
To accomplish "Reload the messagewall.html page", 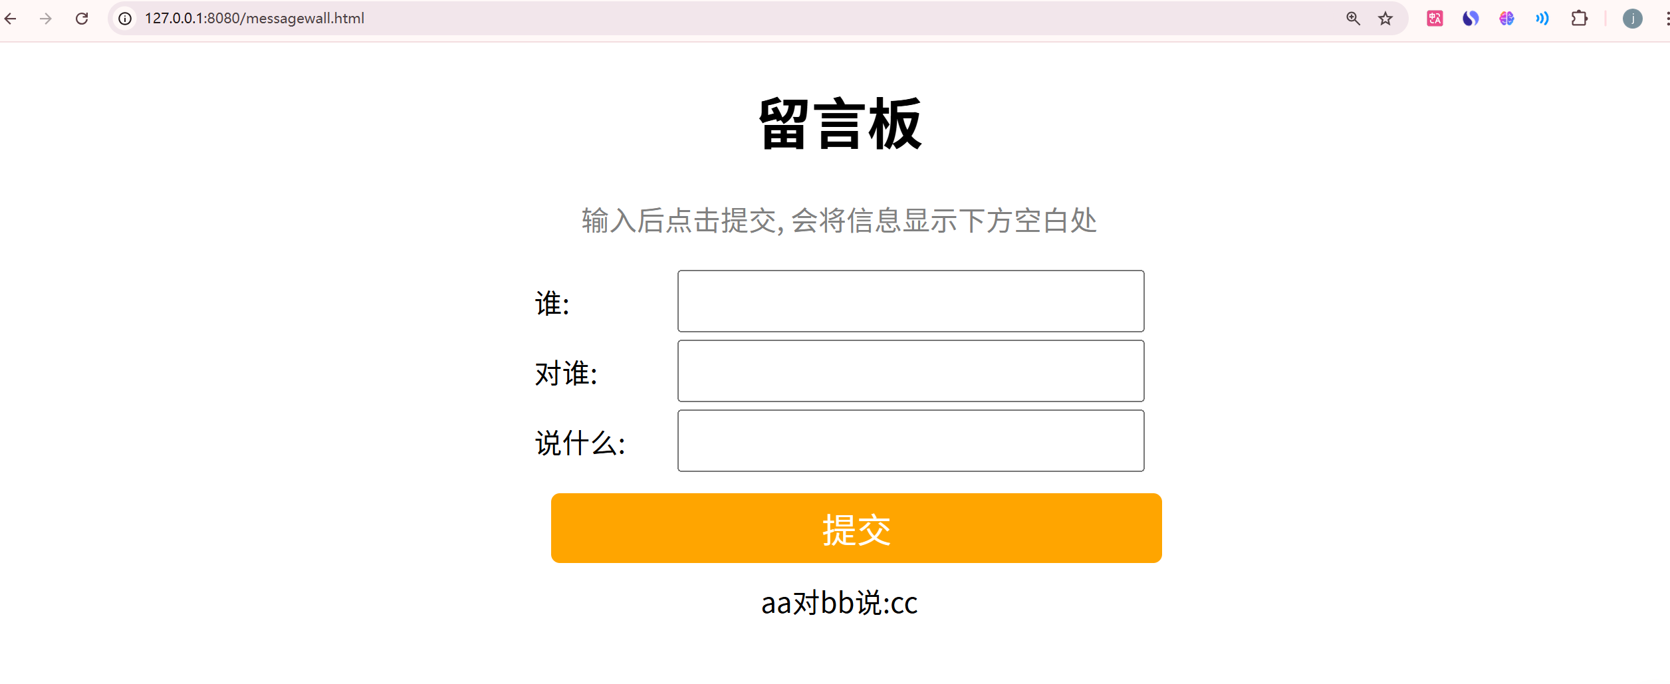I will [x=81, y=19].
